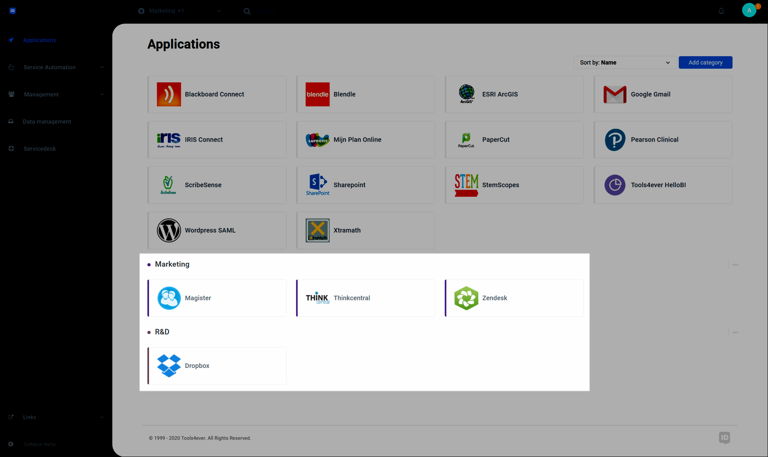
Task: Open Links in the sidebar
Action: pyautogui.click(x=30, y=417)
